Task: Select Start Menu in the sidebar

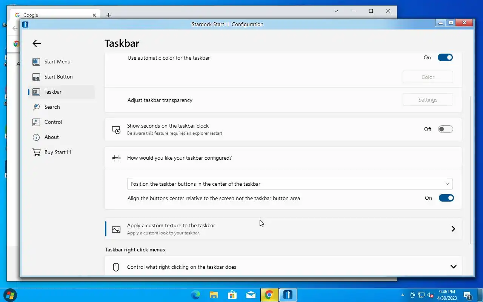Action: [62, 62]
